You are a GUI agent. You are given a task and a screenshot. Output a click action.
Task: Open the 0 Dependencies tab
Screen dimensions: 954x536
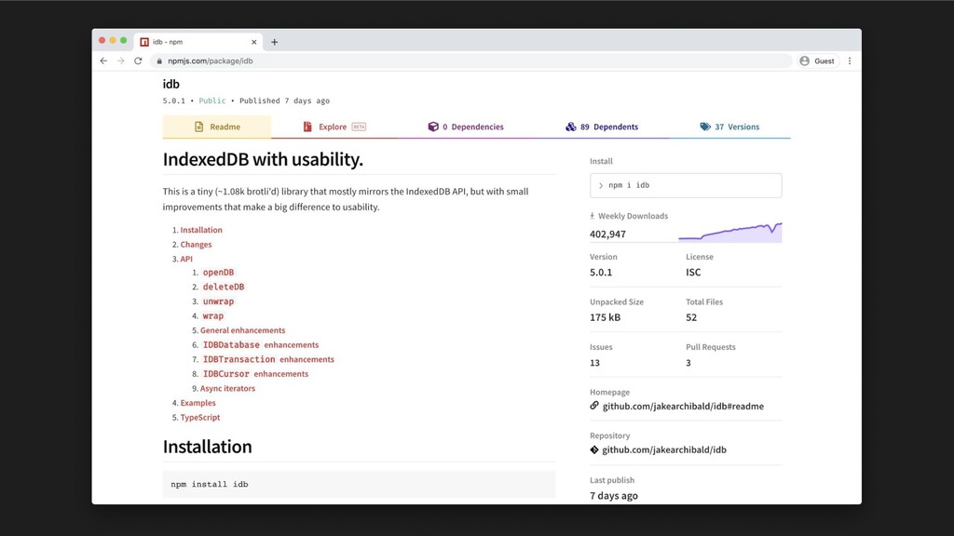point(466,127)
